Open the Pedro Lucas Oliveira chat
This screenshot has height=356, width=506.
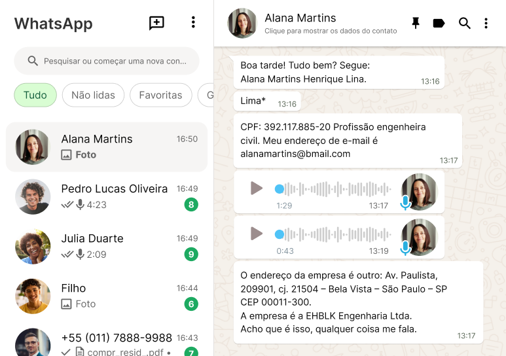[x=107, y=196]
